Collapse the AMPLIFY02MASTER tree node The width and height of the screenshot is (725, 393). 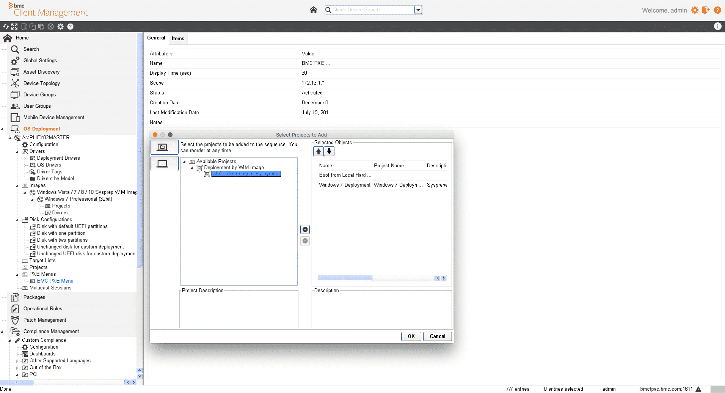pyautogui.click(x=9, y=138)
